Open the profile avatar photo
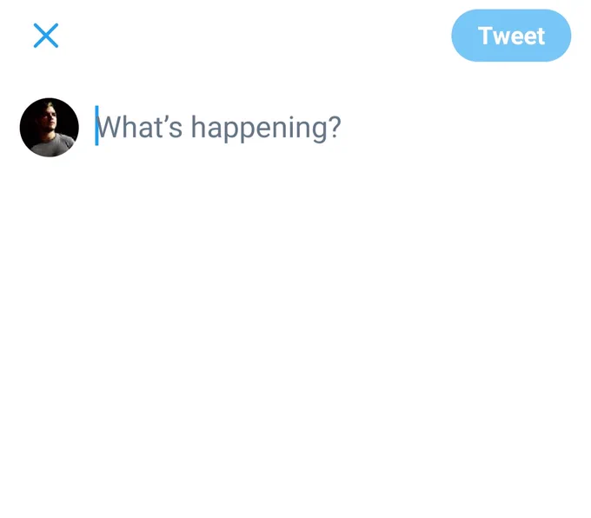 pyautogui.click(x=49, y=128)
